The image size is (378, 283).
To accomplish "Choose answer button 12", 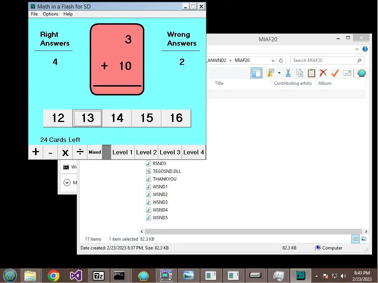I will coord(58,118).
